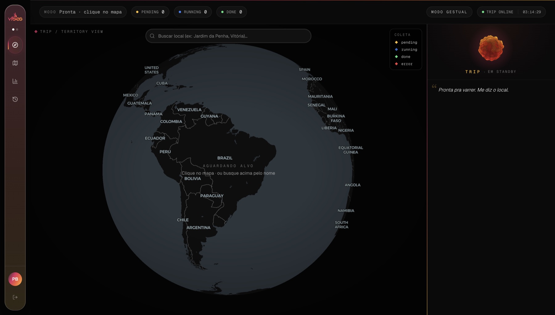This screenshot has height=315, width=555.
Task: Select Namibia label on the globe
Action: [x=346, y=211]
